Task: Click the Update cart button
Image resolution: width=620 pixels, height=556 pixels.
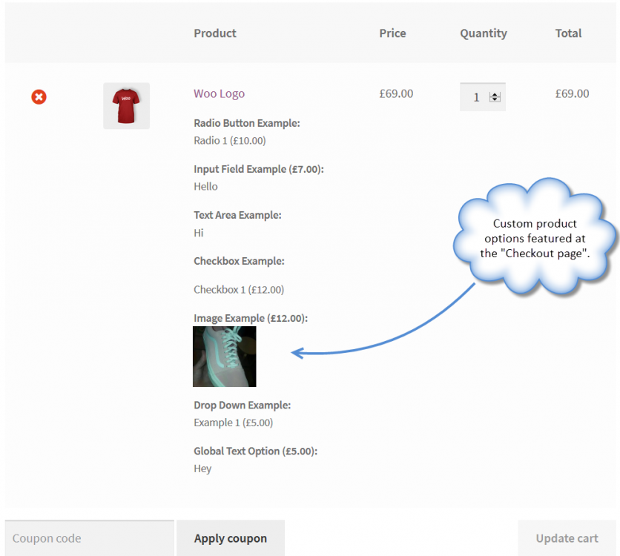Action: [x=567, y=538]
